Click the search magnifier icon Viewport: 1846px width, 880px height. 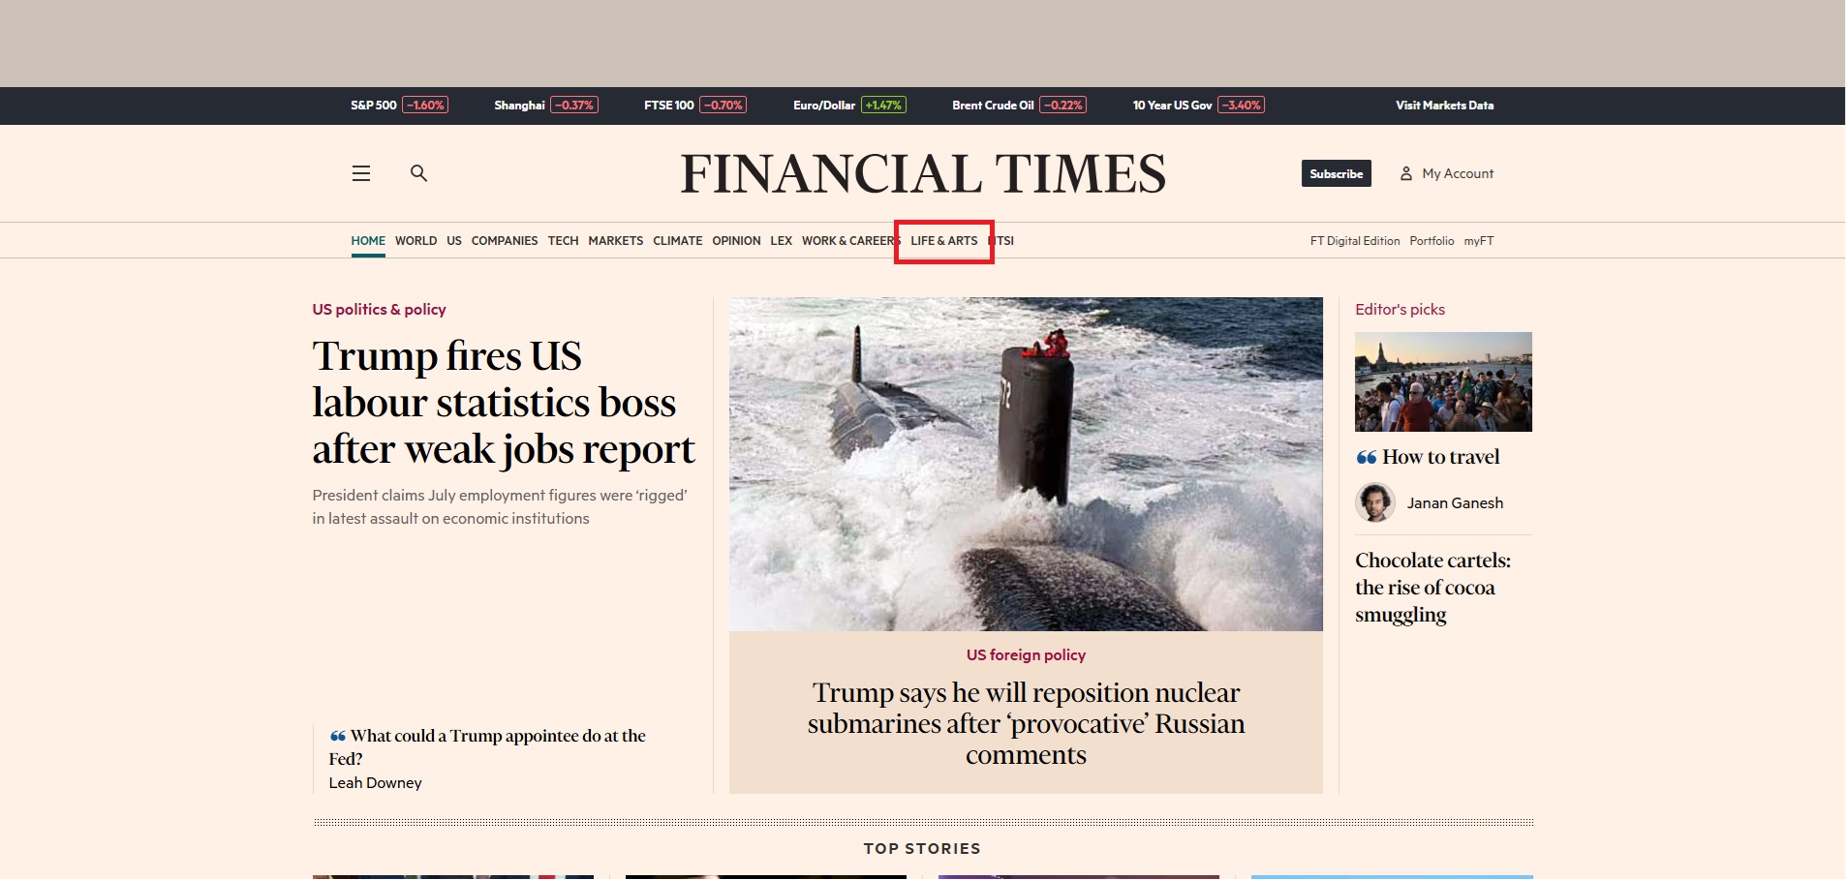coord(418,173)
